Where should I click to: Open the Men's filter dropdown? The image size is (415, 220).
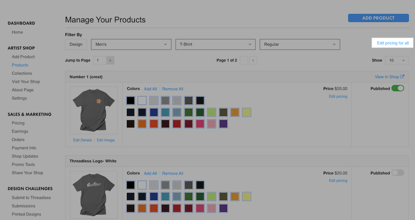tap(131, 45)
